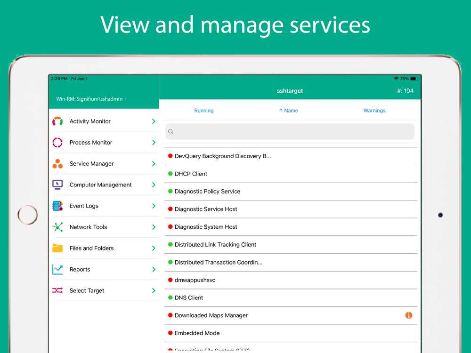This screenshot has width=471, height=353.
Task: Select the Network Tools menu label
Action: click(89, 227)
